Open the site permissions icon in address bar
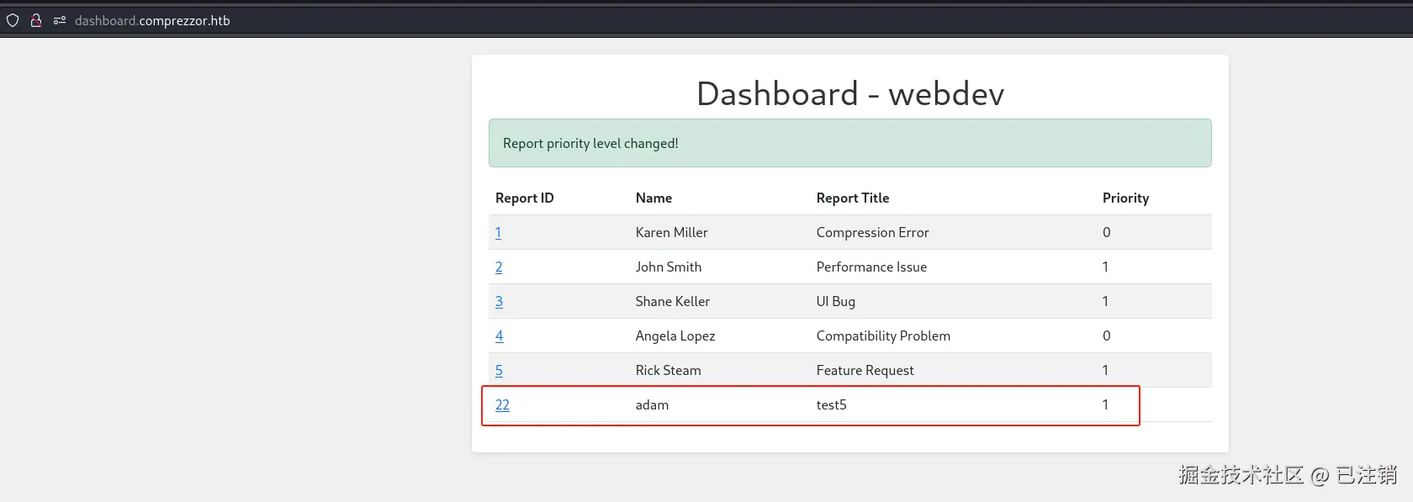 pyautogui.click(x=60, y=20)
